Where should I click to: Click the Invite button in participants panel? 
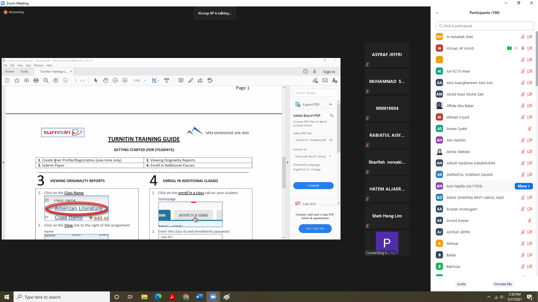pyautogui.click(x=461, y=284)
